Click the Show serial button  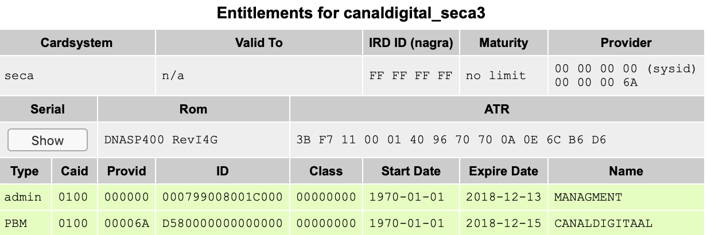48,140
